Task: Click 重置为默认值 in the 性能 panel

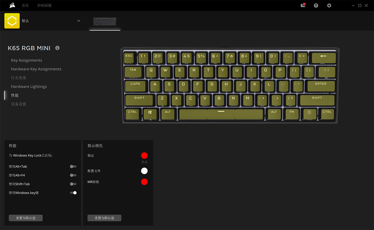Action: pos(26,218)
